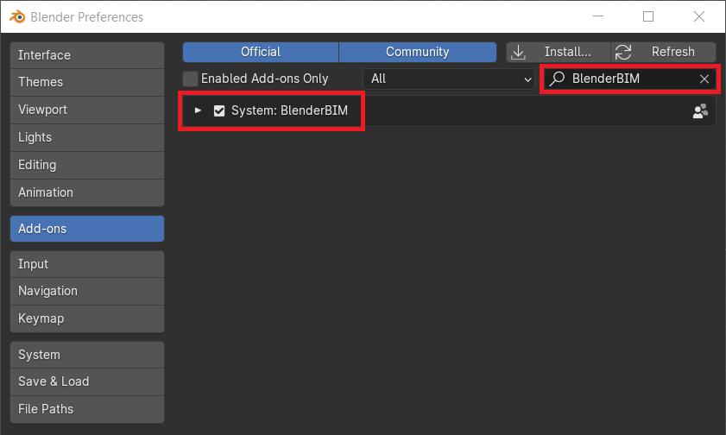Click the Refresh button
This screenshot has width=726, height=435.
pyautogui.click(x=664, y=52)
